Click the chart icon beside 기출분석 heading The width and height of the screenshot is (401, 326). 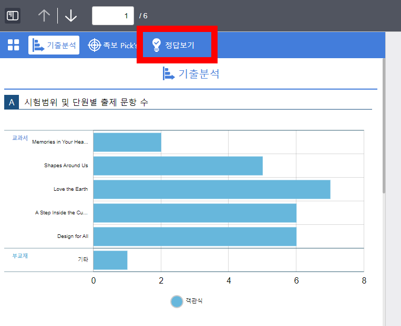pyautogui.click(x=169, y=73)
